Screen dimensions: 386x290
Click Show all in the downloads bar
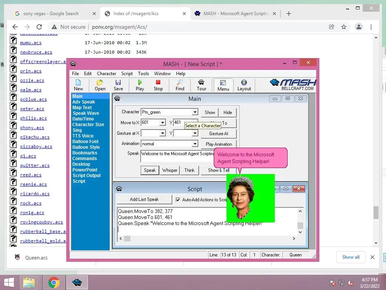coord(351,257)
